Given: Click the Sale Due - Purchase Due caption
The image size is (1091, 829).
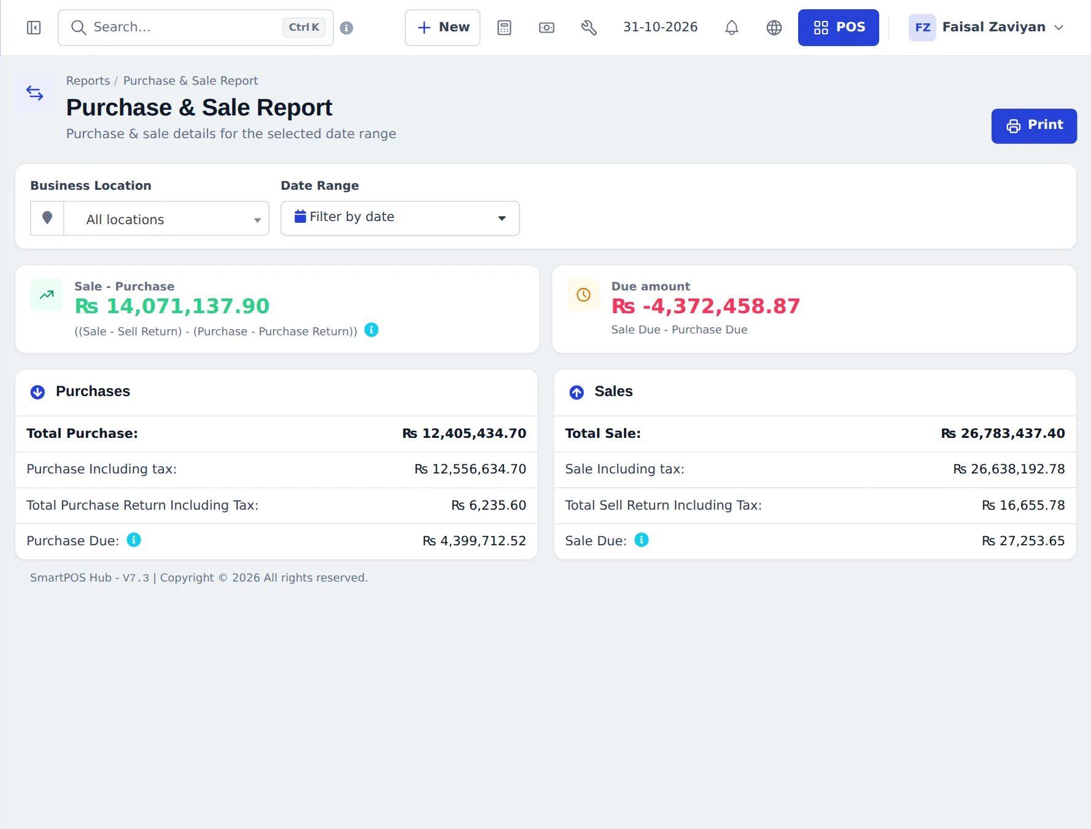Looking at the screenshot, I should [x=679, y=330].
